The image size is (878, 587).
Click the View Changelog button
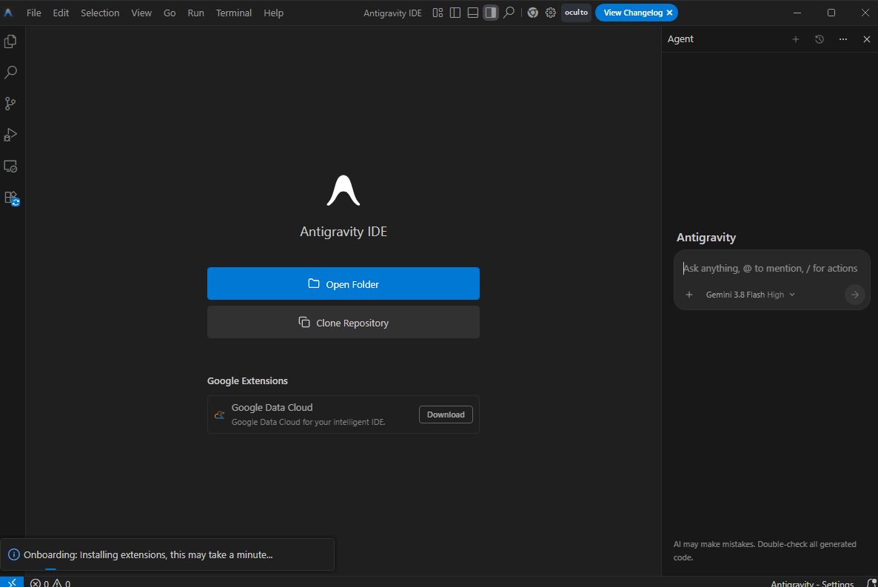click(633, 13)
